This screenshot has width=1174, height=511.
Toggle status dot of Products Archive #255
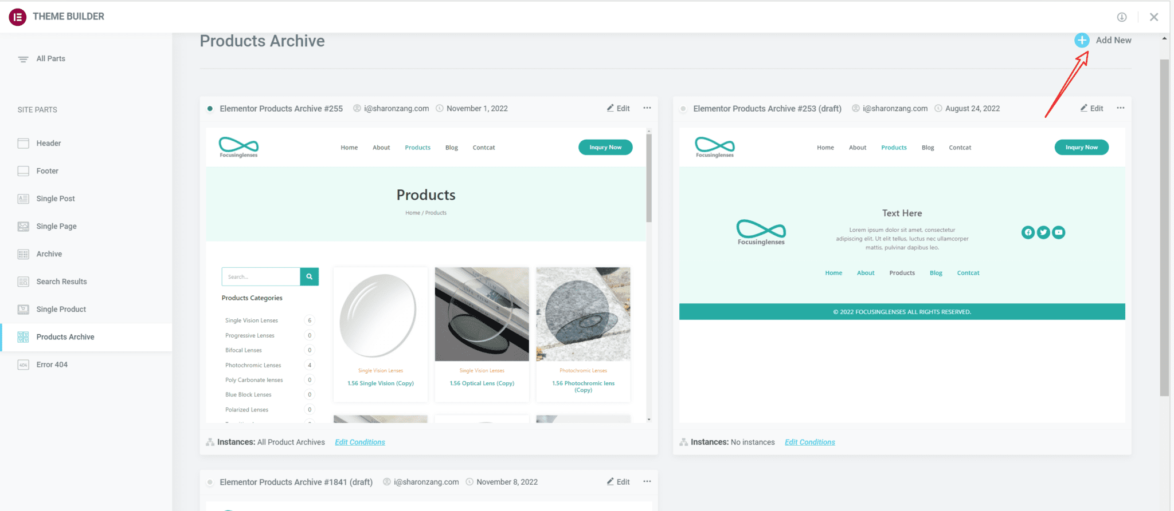point(210,109)
